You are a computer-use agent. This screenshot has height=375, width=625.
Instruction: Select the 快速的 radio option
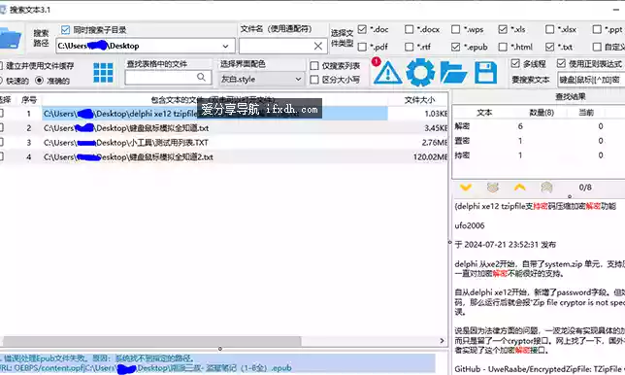click(1, 81)
